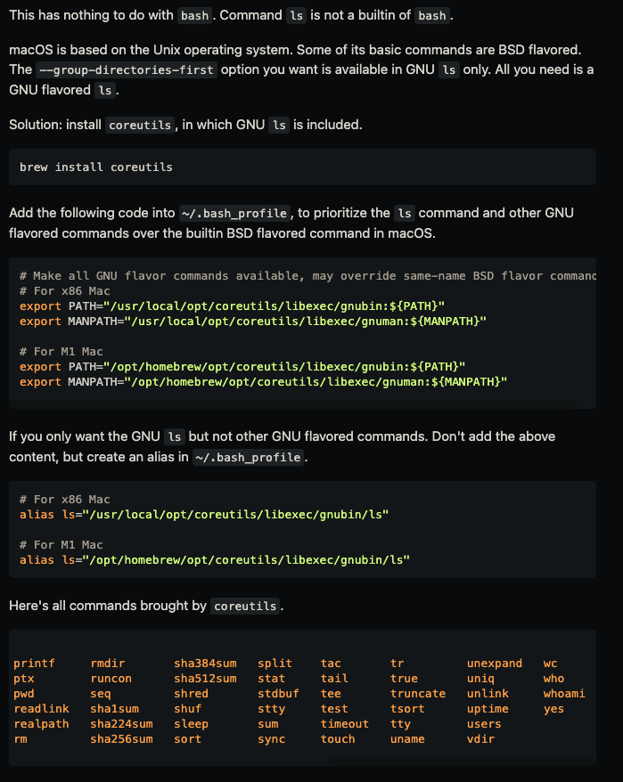
Task: Click the M1 Homebrew alias ls line
Action: (214, 559)
